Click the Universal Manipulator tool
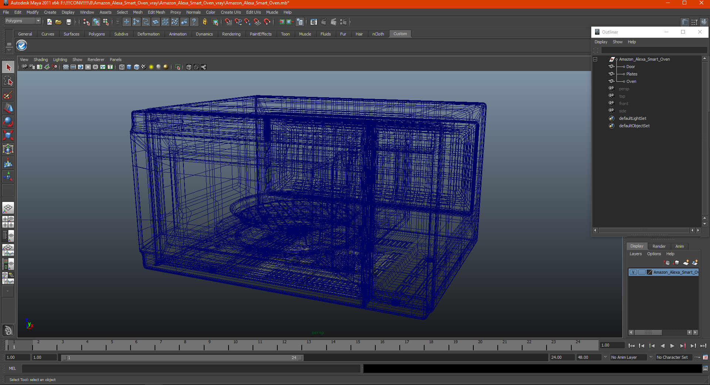 tap(8, 149)
